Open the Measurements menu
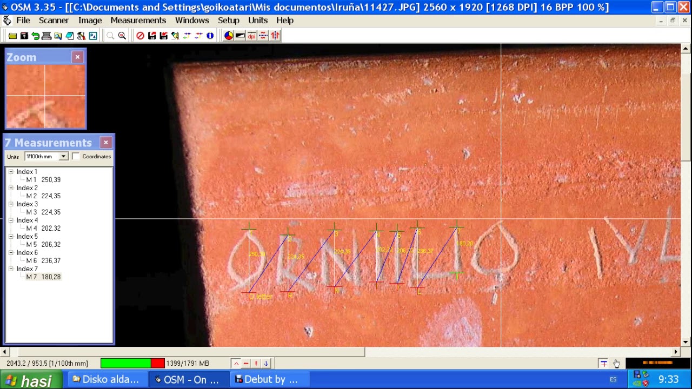This screenshot has width=692, height=389. tap(138, 21)
